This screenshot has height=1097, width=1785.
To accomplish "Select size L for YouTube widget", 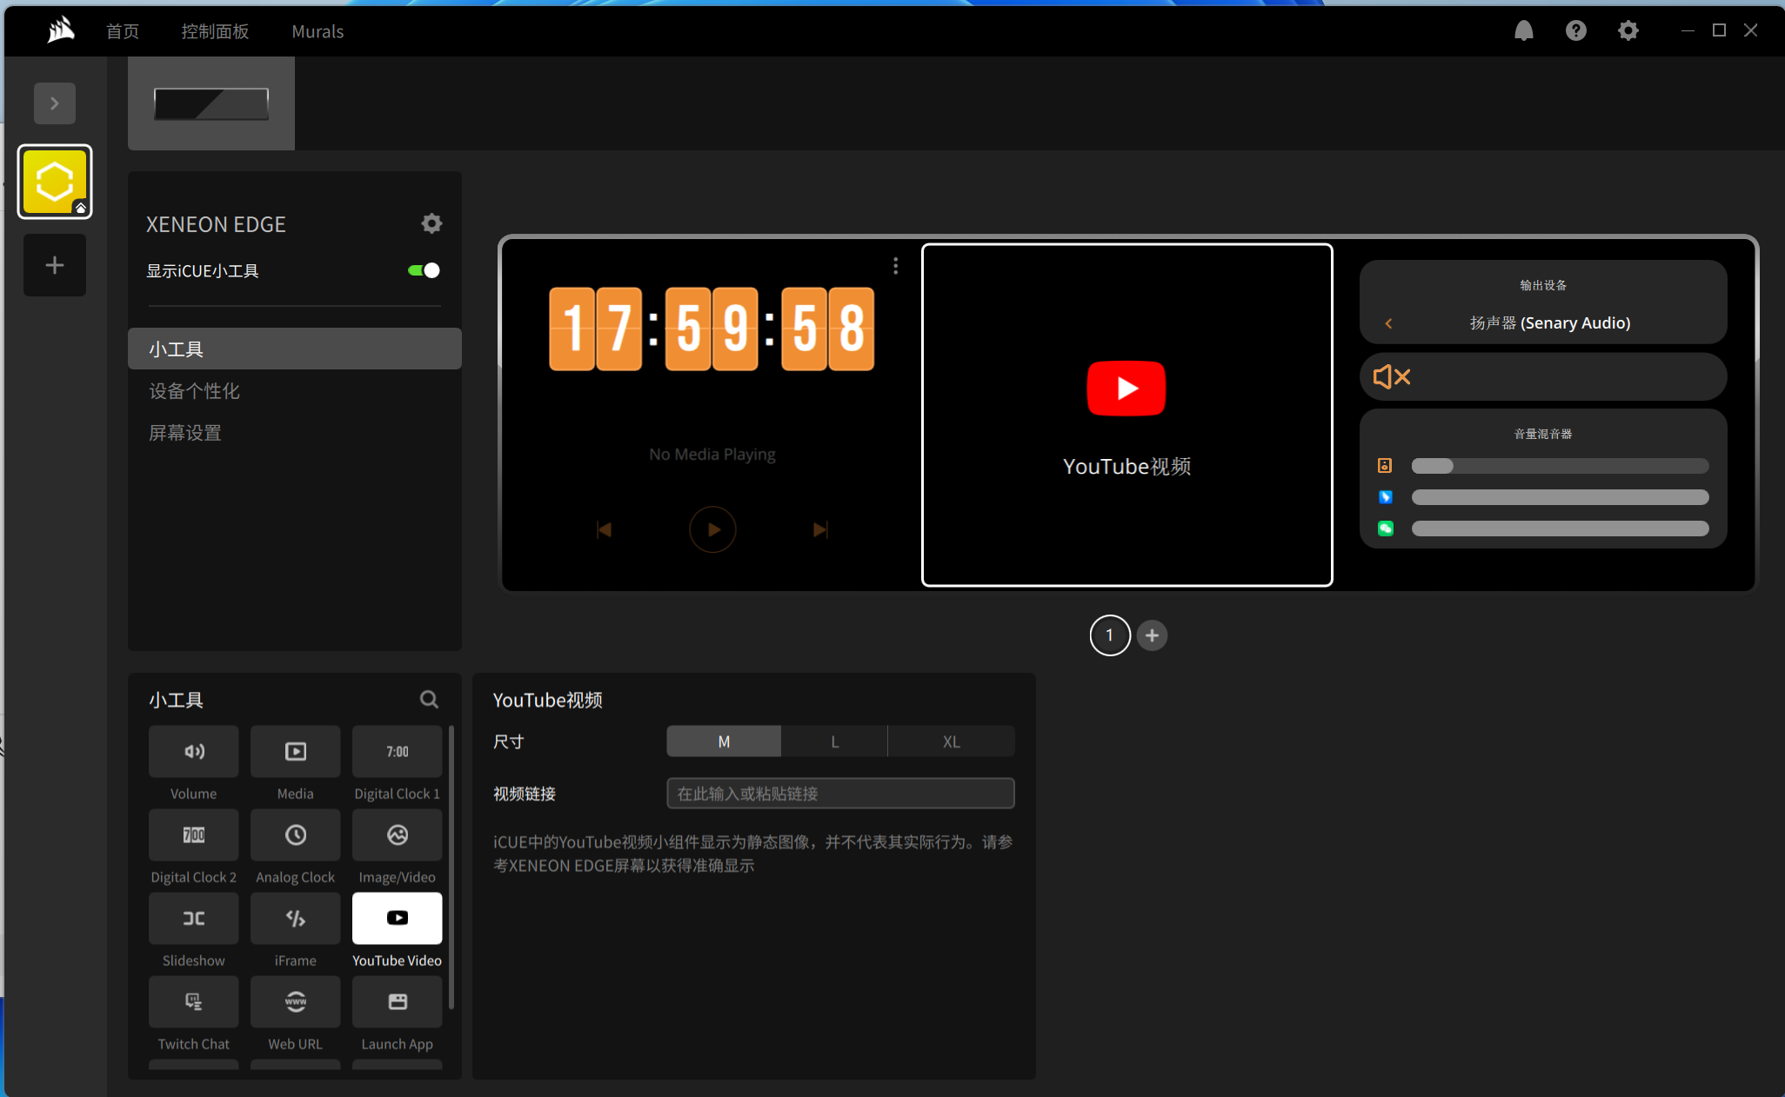I will 834,741.
